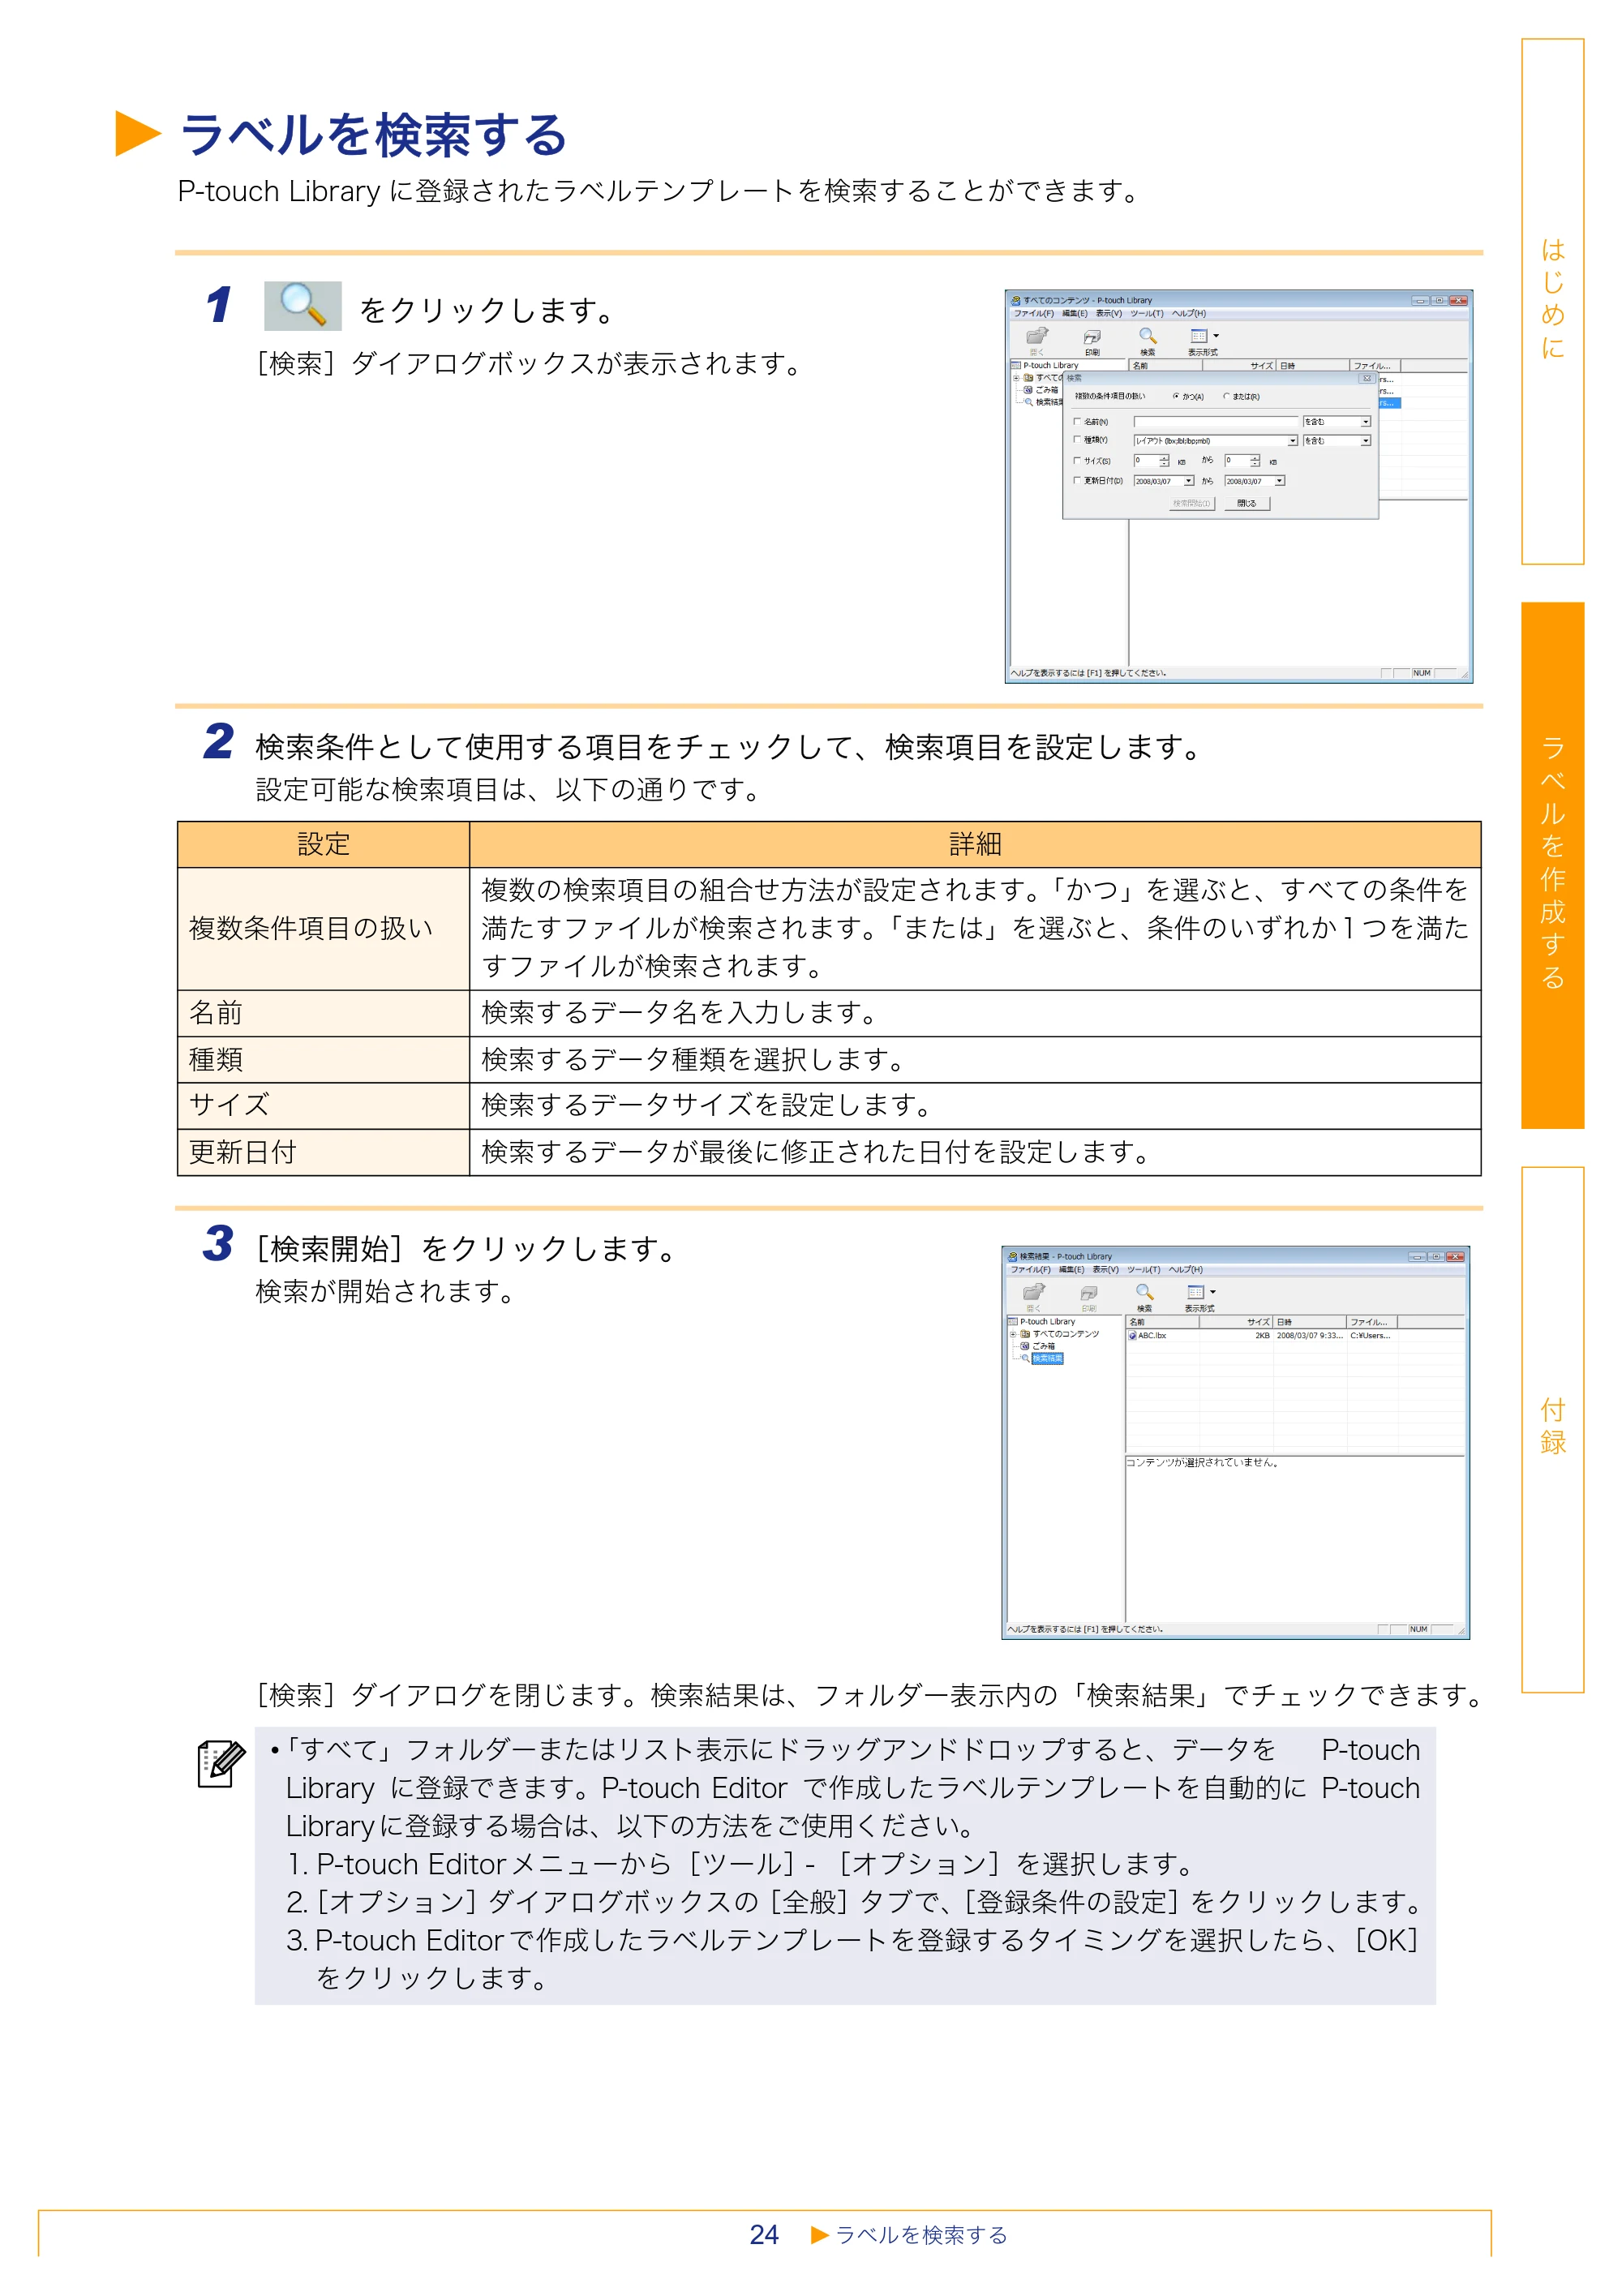Select the または(R) radio button
Viewport: 1622px width, 2296px height.
pos(1227,397)
